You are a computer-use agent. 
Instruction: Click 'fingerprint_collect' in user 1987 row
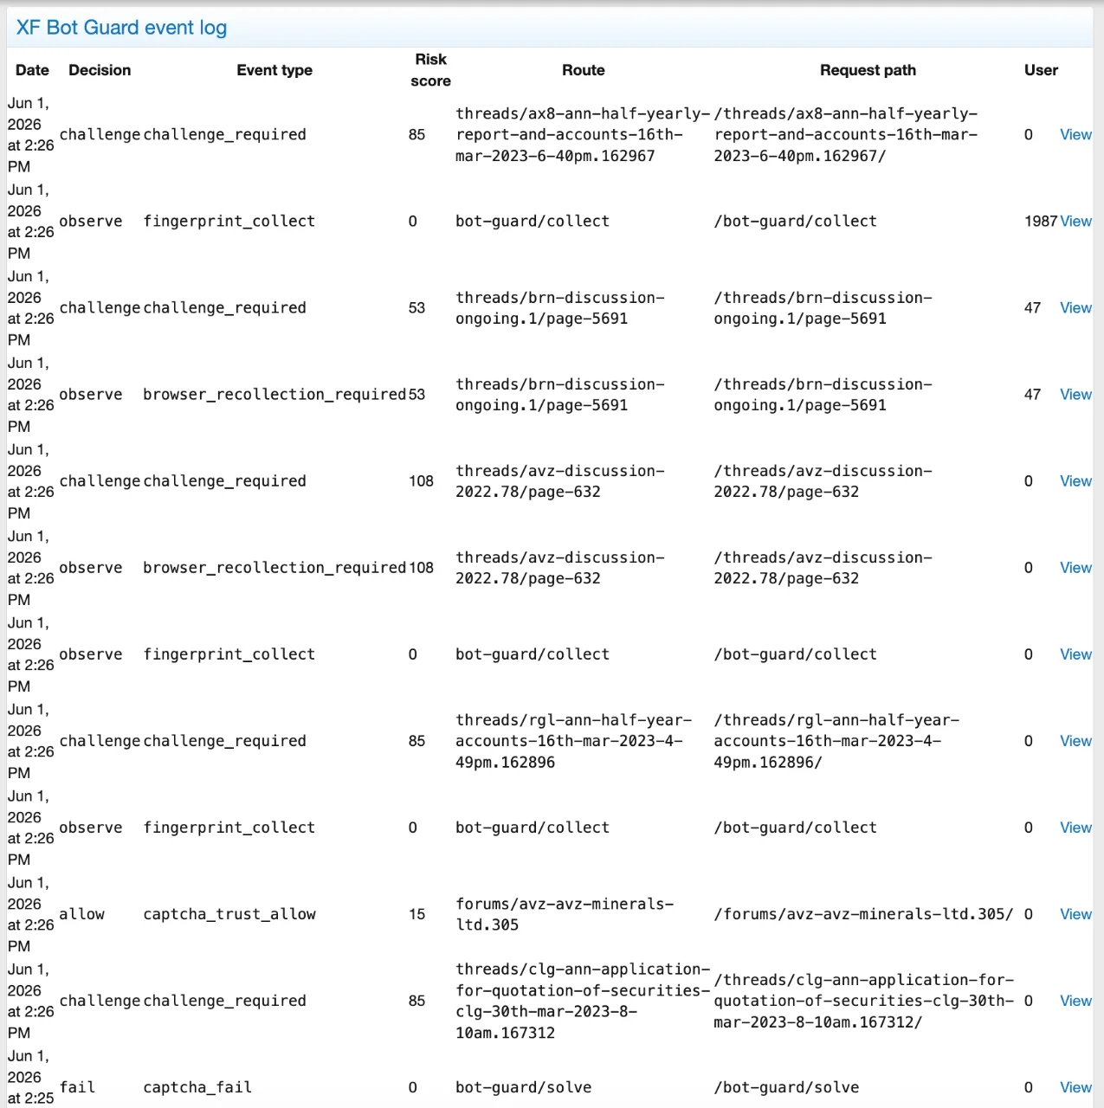pos(229,221)
